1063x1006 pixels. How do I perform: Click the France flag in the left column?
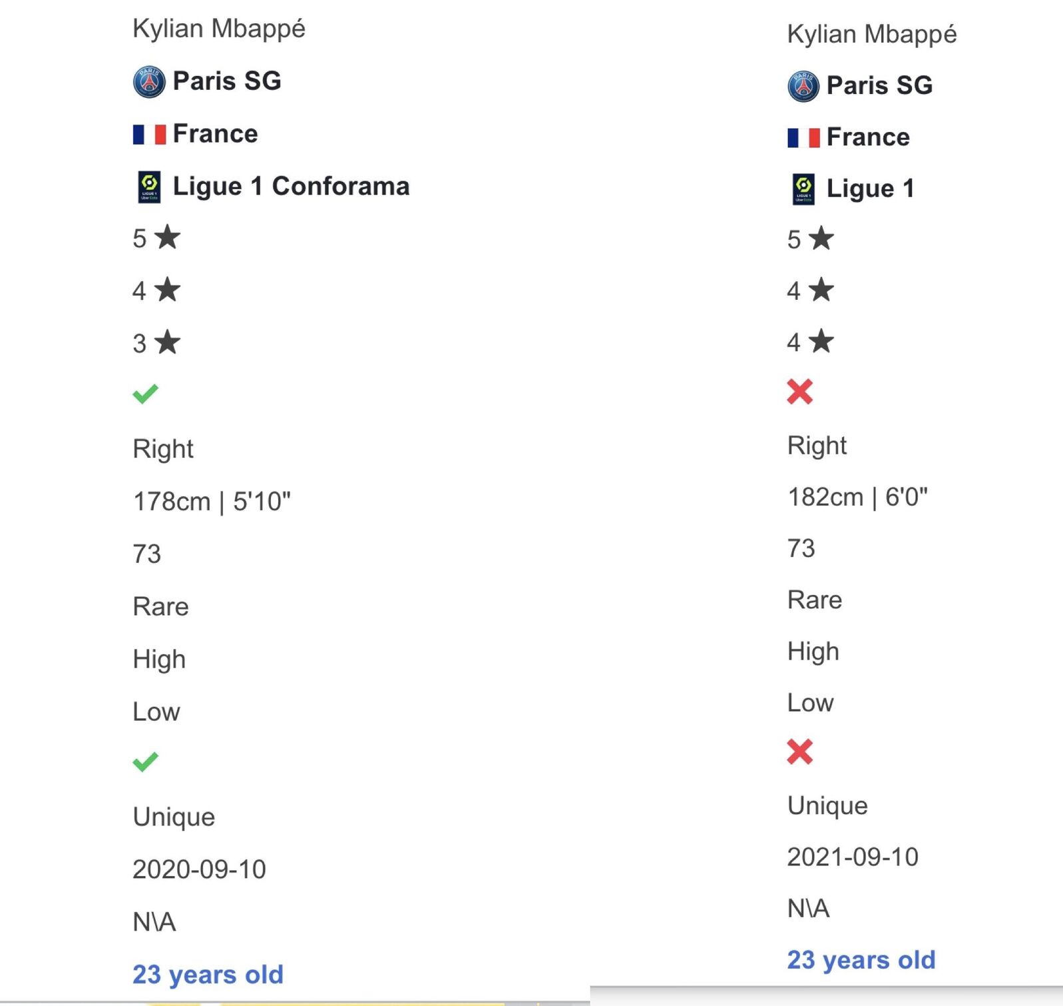(149, 135)
